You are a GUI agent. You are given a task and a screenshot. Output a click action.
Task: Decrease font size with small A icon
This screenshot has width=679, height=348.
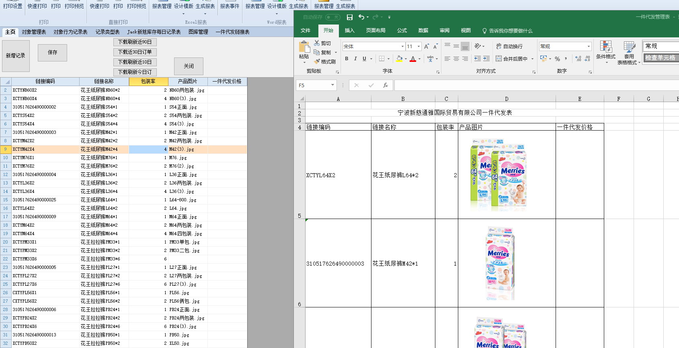(x=435, y=47)
